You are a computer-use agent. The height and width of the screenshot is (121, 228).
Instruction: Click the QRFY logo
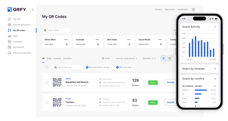click(x=17, y=9)
